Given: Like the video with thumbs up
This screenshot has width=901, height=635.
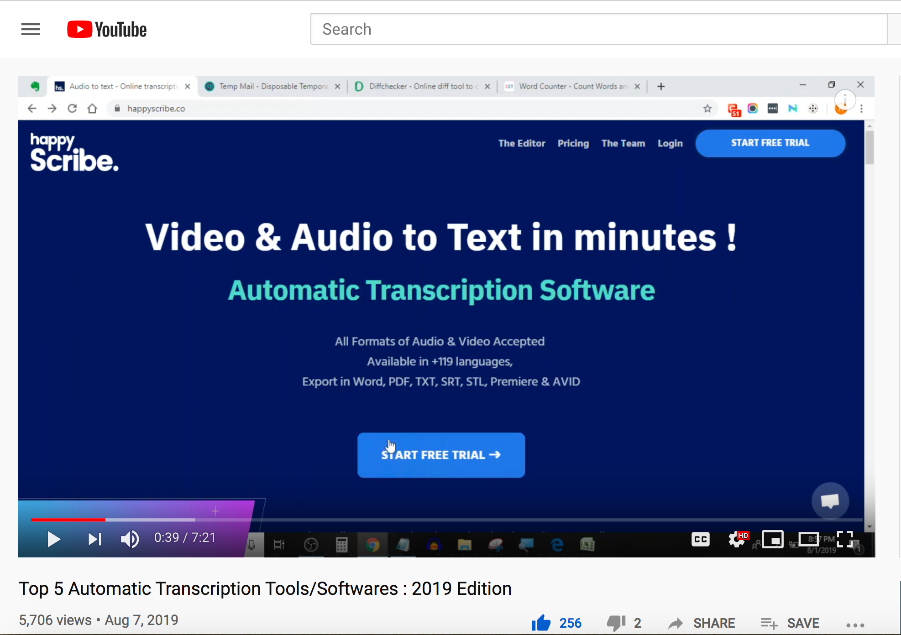Looking at the screenshot, I should pyautogui.click(x=541, y=623).
